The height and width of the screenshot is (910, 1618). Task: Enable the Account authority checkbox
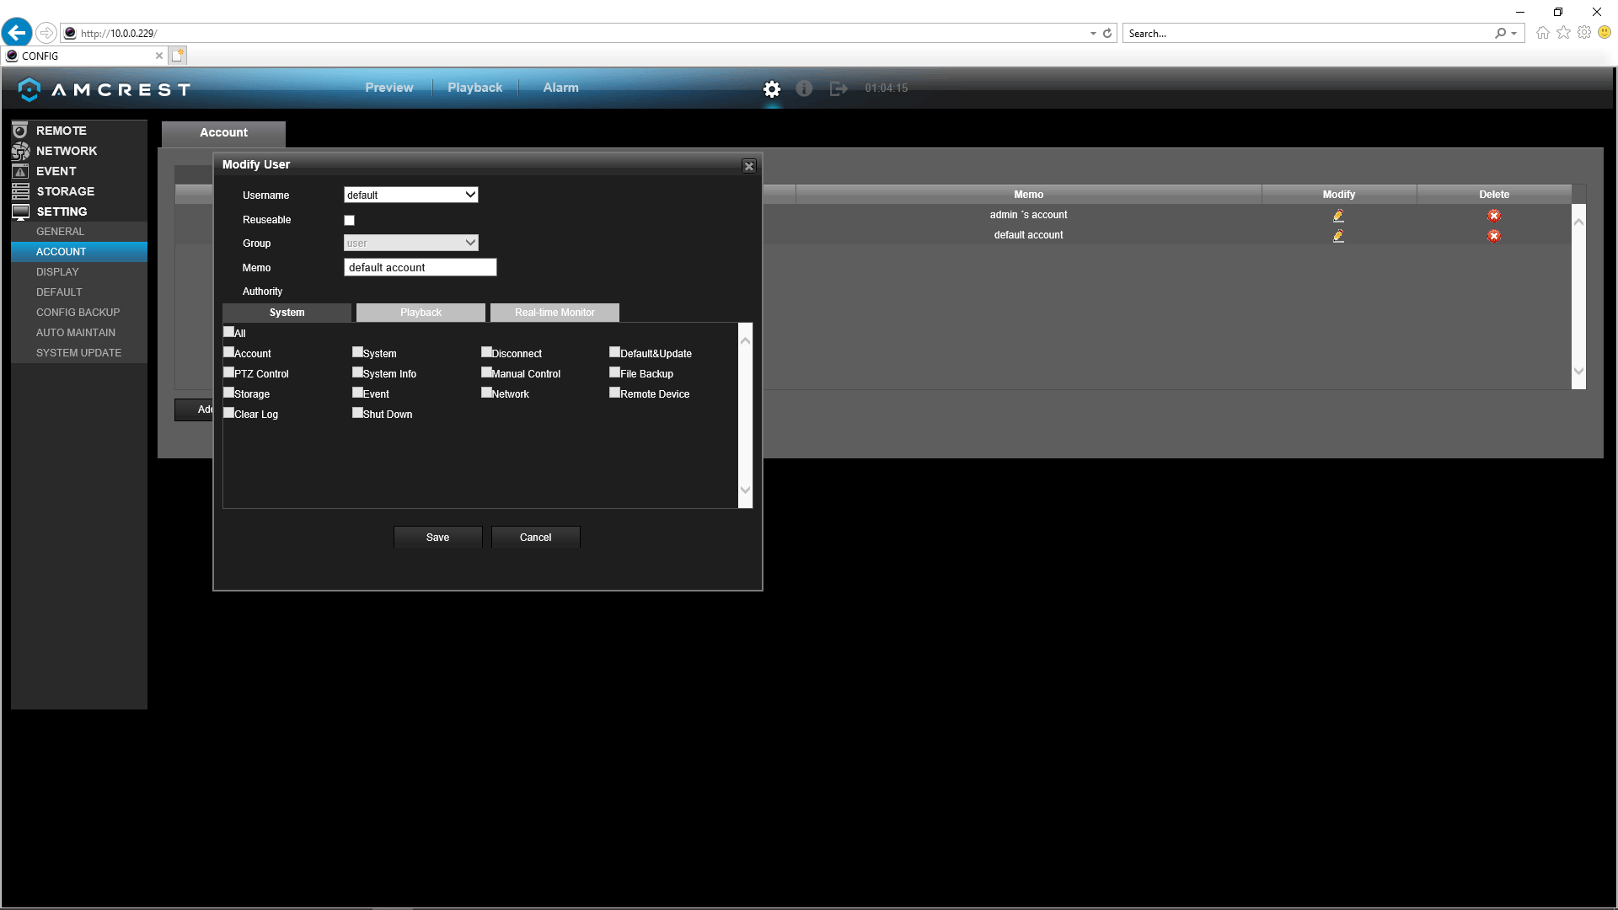click(228, 352)
